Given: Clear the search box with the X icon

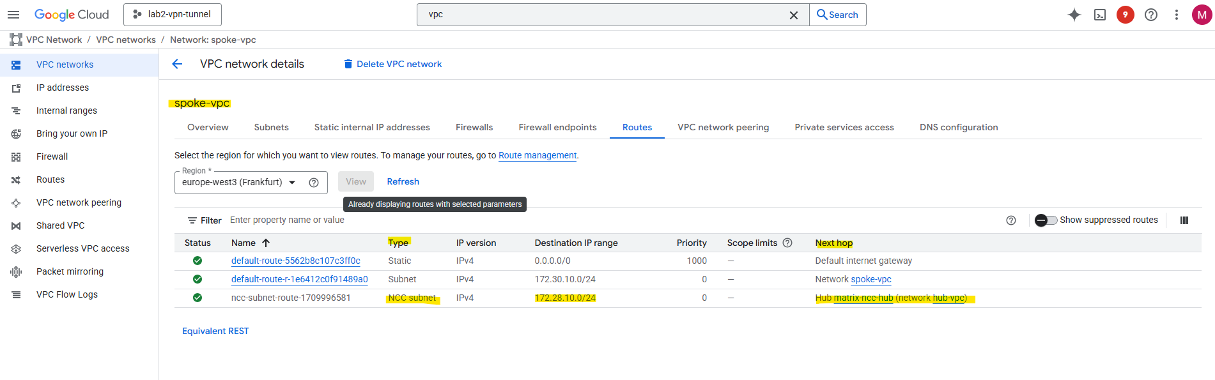Looking at the screenshot, I should click(x=794, y=15).
